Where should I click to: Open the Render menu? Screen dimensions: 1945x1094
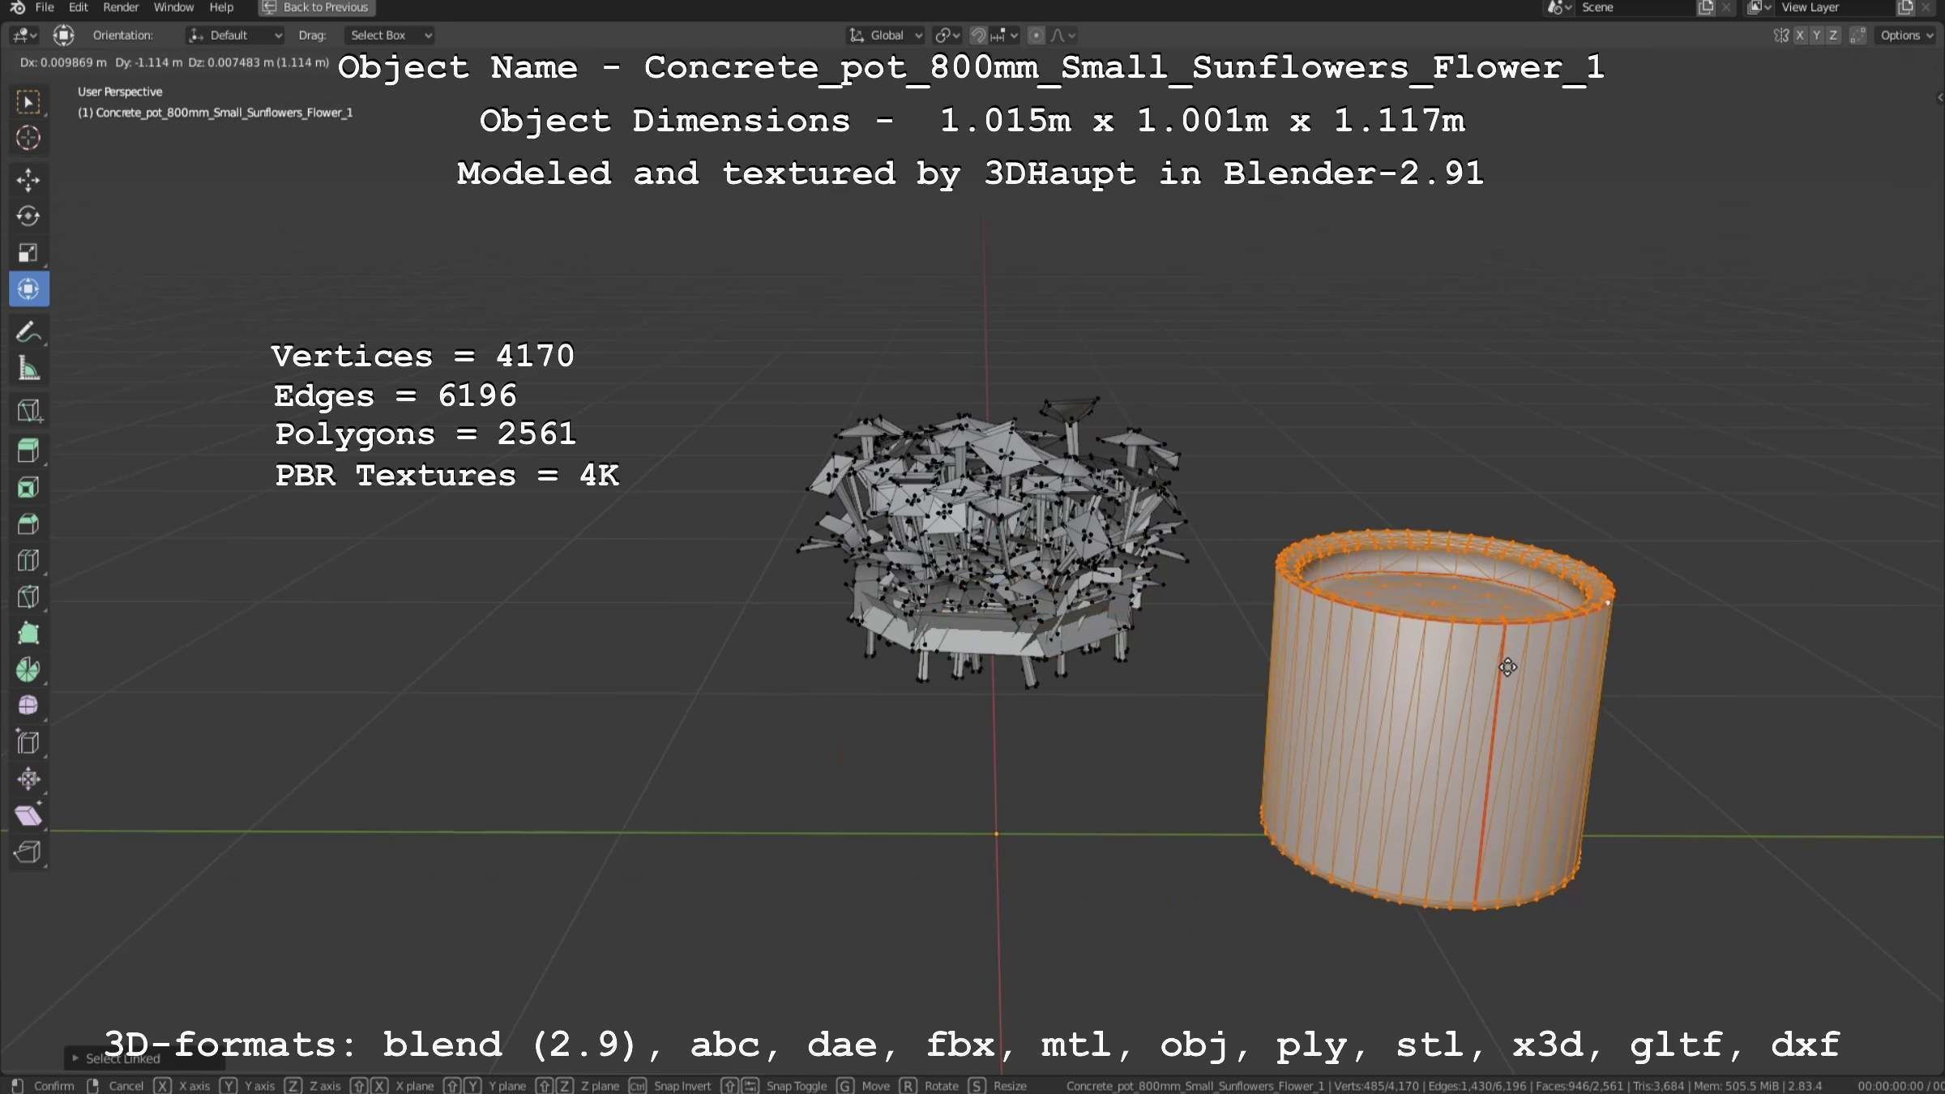pos(121,7)
